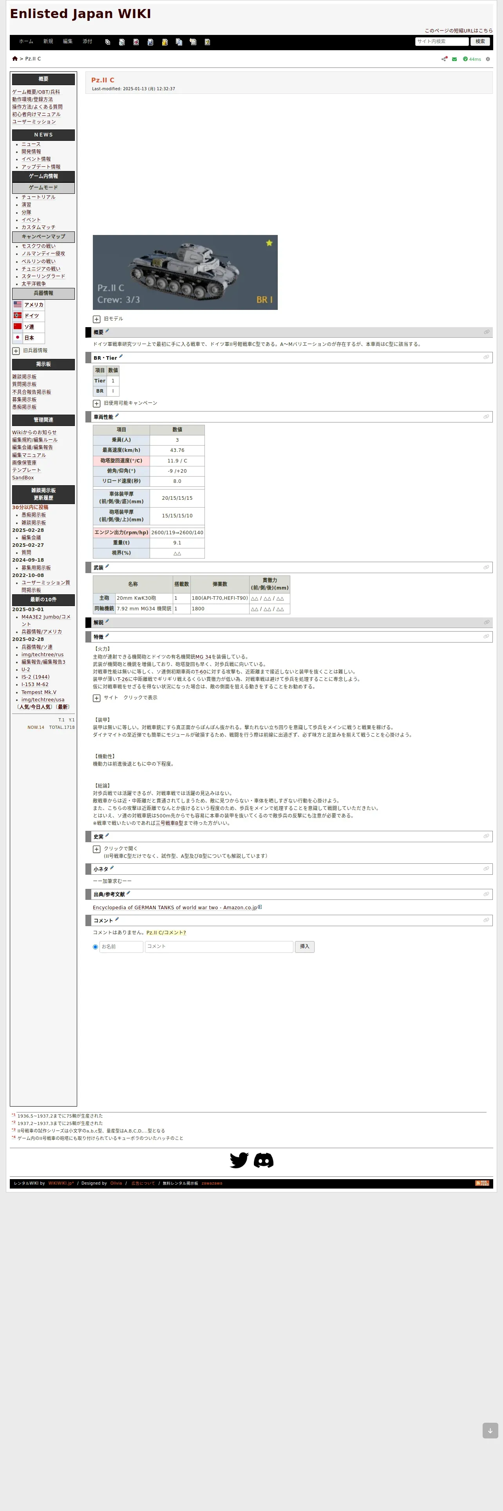Focus the お名前 name input field

point(121,947)
